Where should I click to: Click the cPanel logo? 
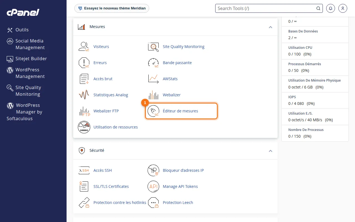(23, 12)
